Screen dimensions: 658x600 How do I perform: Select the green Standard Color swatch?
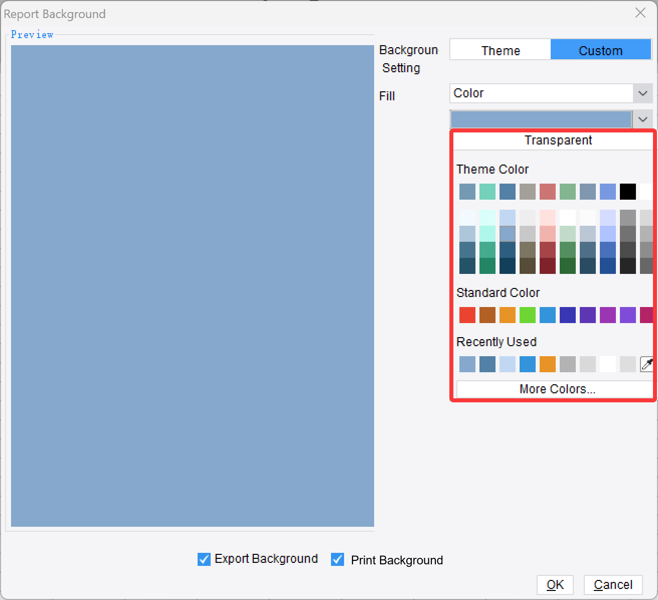click(527, 315)
